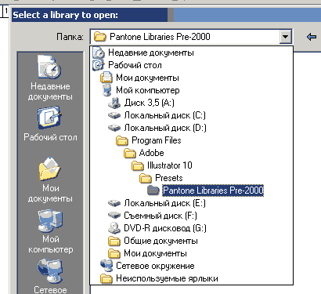Select Локальный диск (E:)
This screenshot has width=321, height=294.
point(191,203)
